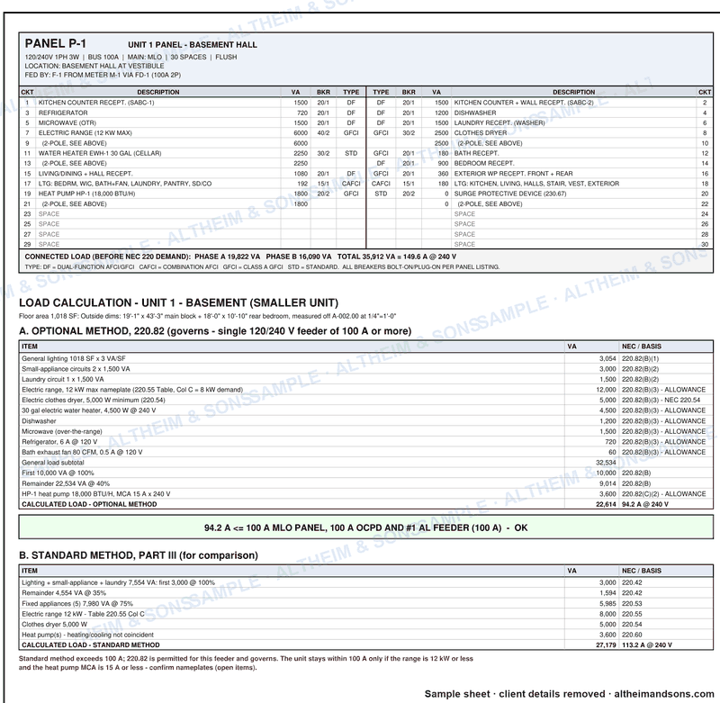Select 'Remainder 22,534 VA @ 40%' row

coord(366,483)
